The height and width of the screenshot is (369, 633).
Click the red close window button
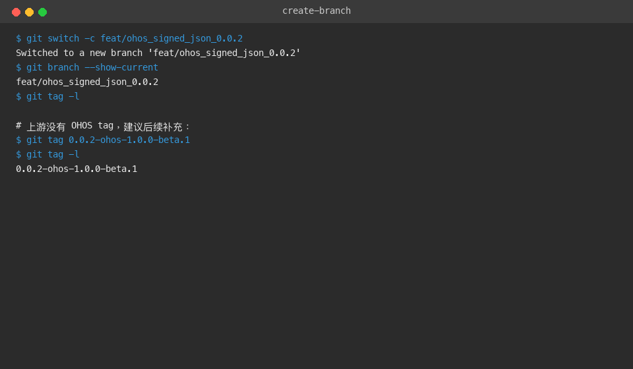16,12
